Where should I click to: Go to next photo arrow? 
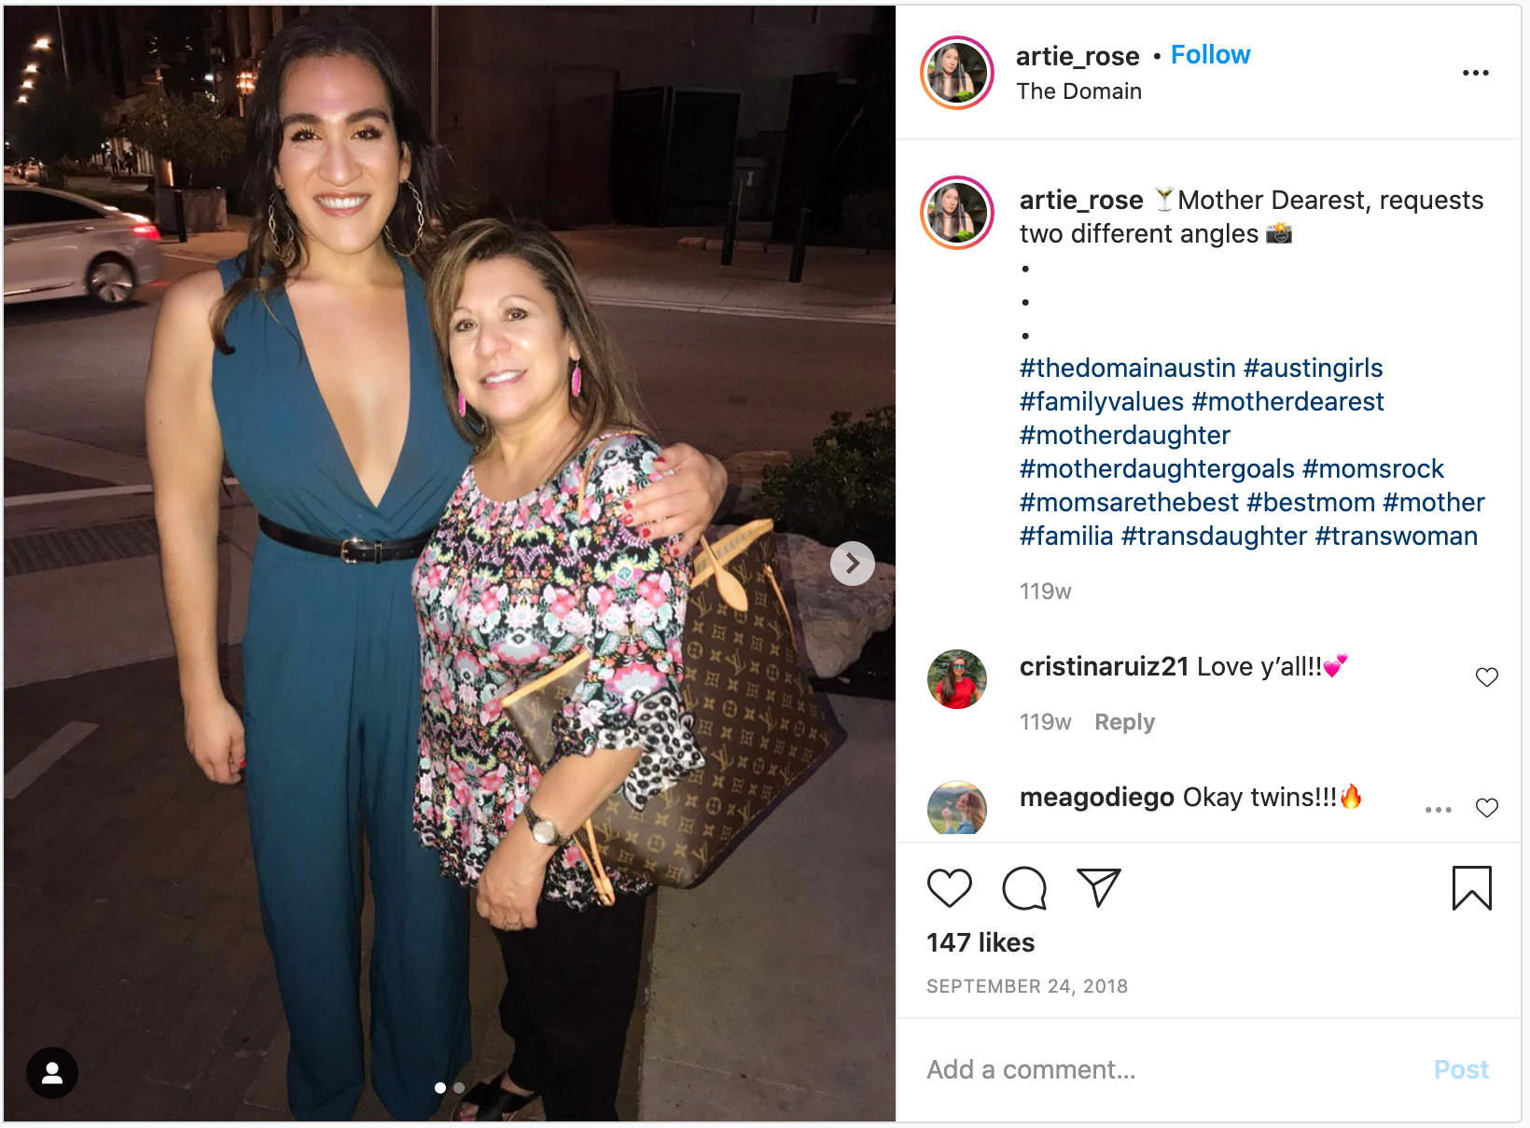tap(852, 564)
